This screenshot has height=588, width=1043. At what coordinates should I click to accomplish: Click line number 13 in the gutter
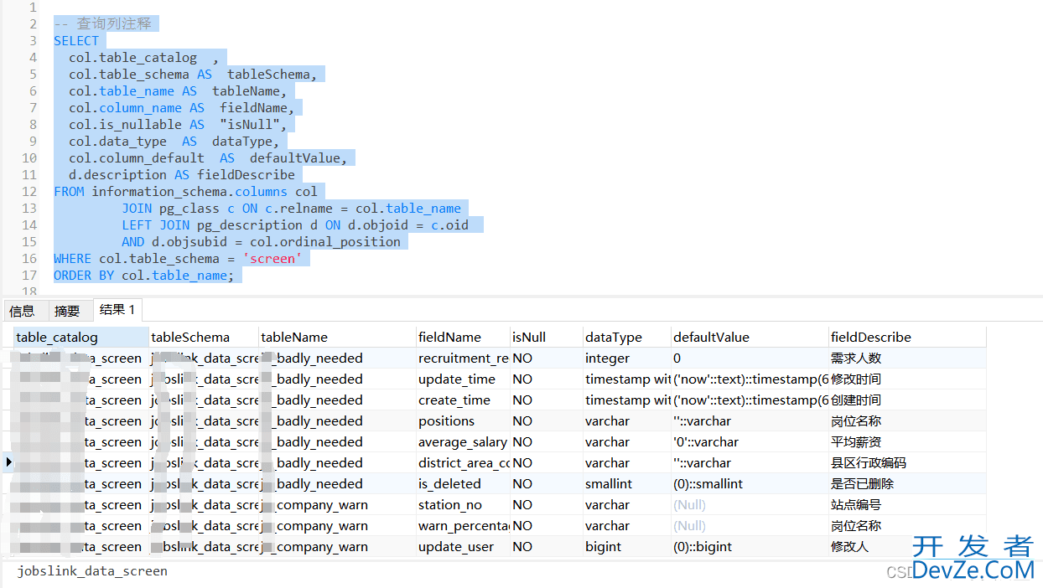[29, 208]
